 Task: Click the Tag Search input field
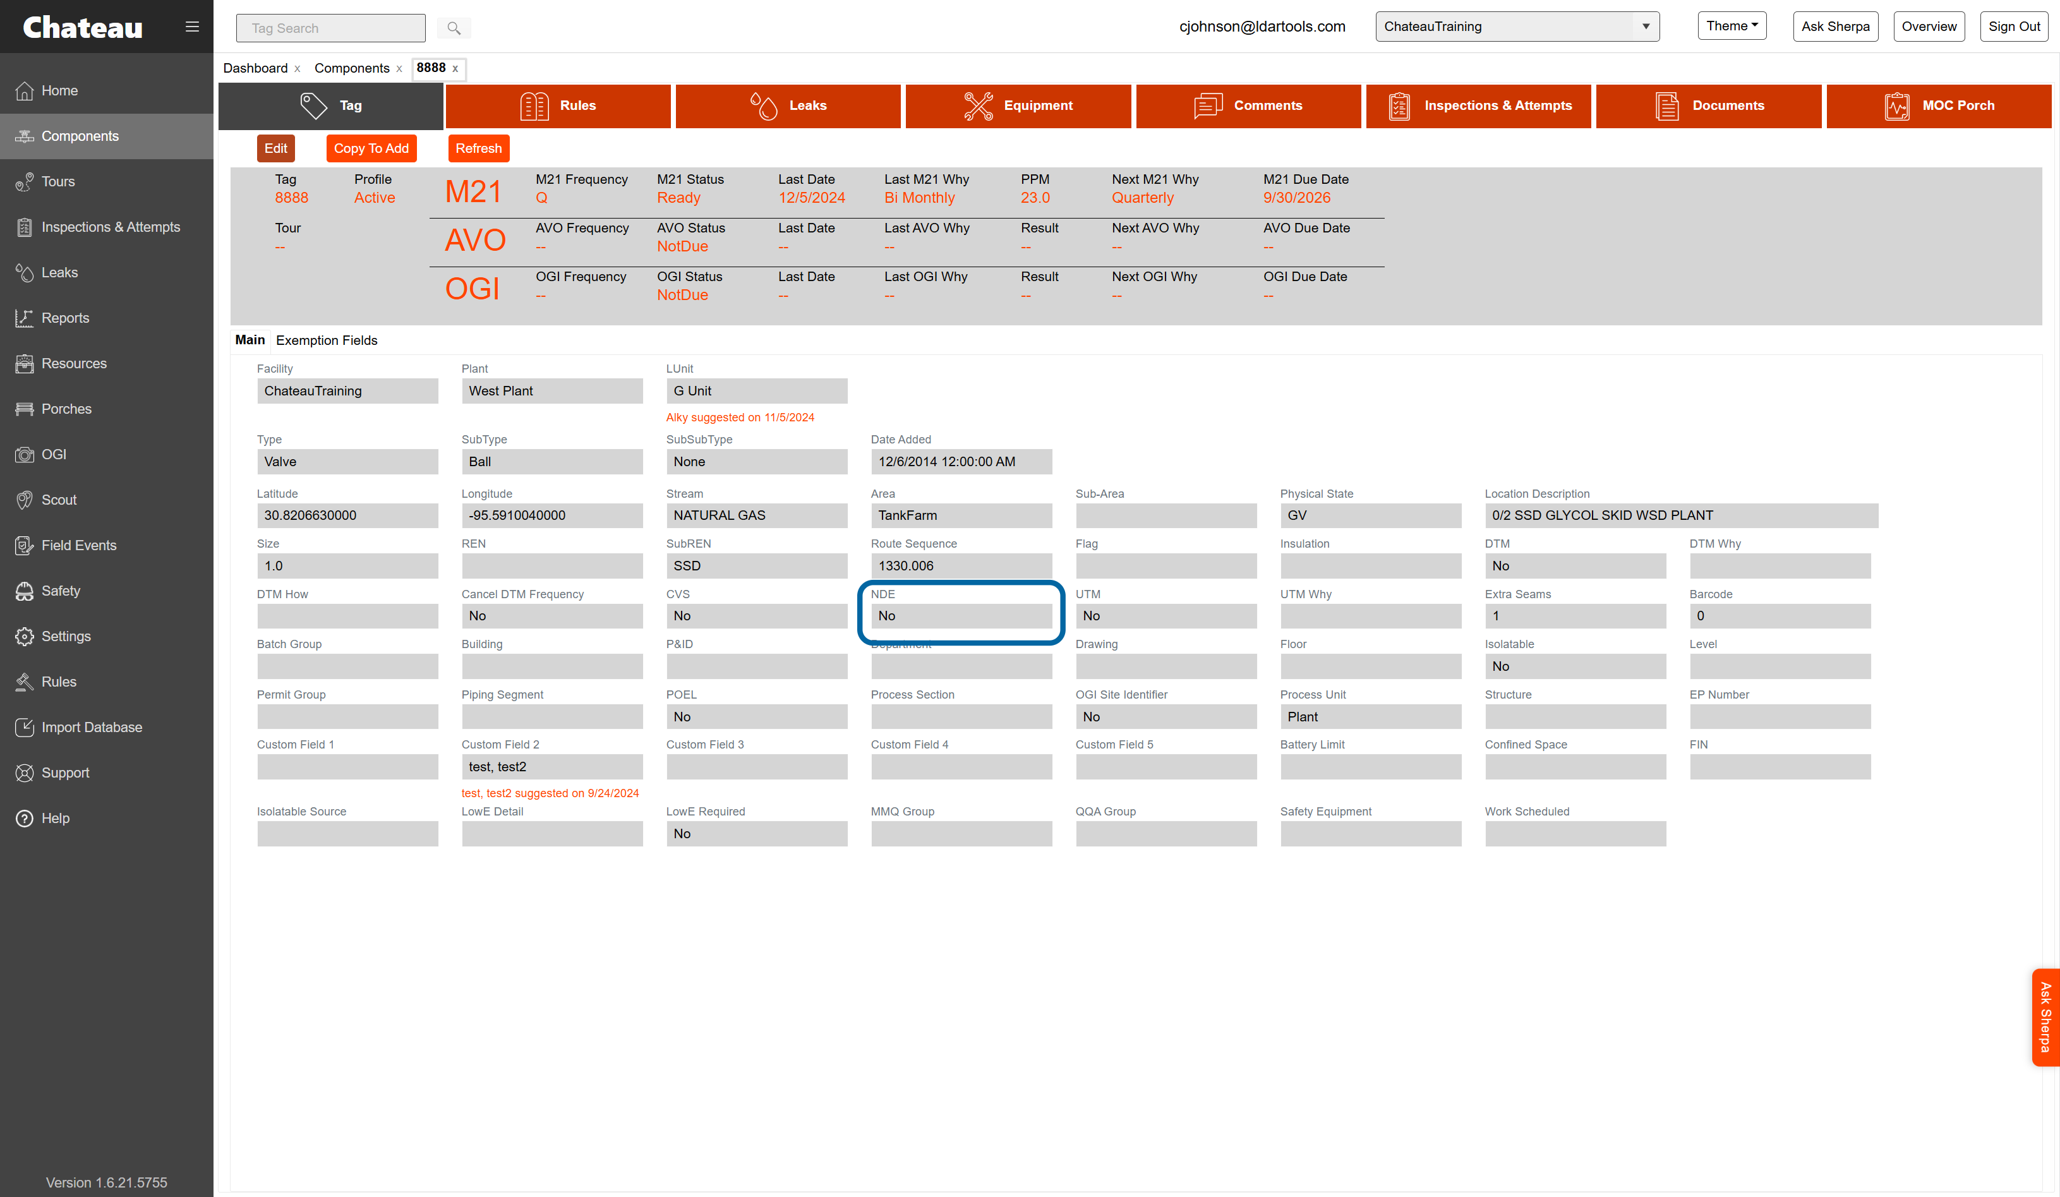(x=330, y=28)
